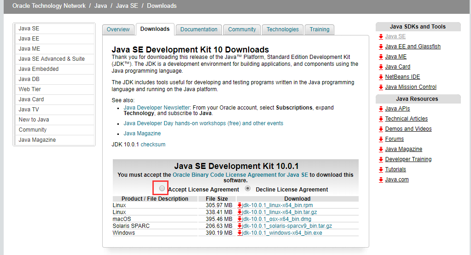Click download arrow icon for linux-x64_bin.tar.gz
This screenshot has height=255, width=471.
240,212
